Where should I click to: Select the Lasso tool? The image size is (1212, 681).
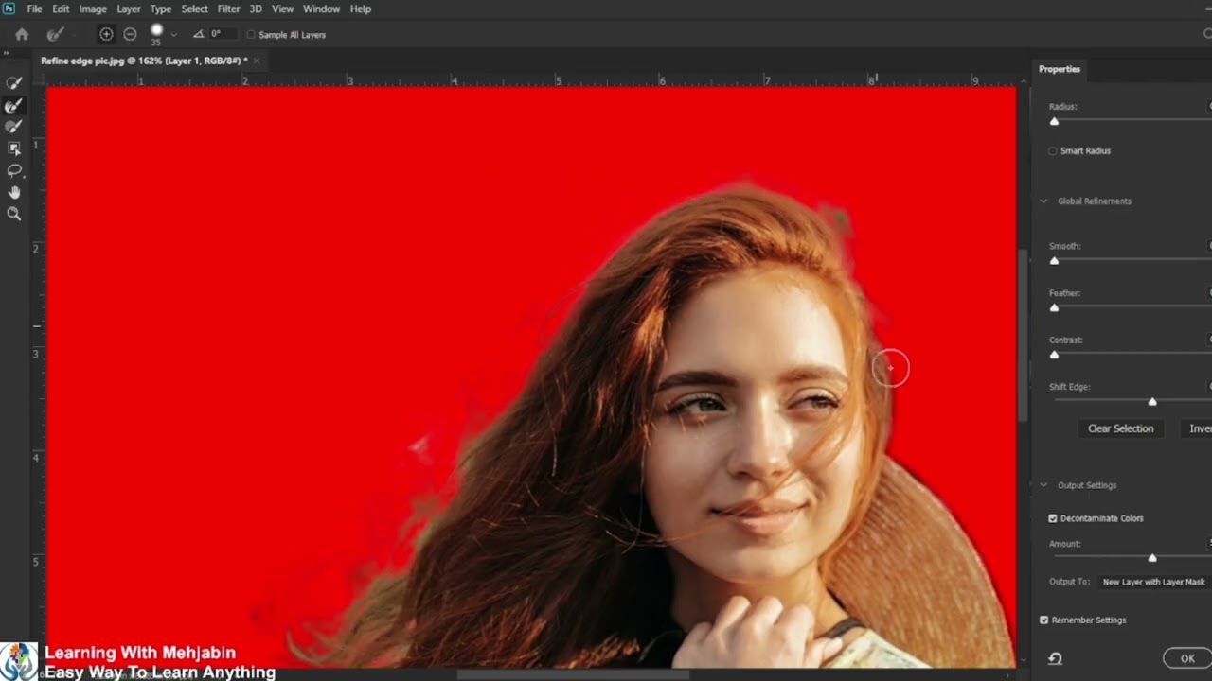pyautogui.click(x=14, y=170)
